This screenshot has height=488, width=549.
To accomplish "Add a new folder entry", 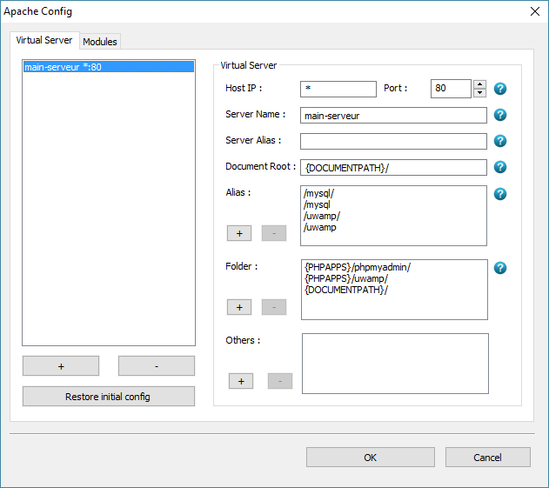I will [x=239, y=307].
